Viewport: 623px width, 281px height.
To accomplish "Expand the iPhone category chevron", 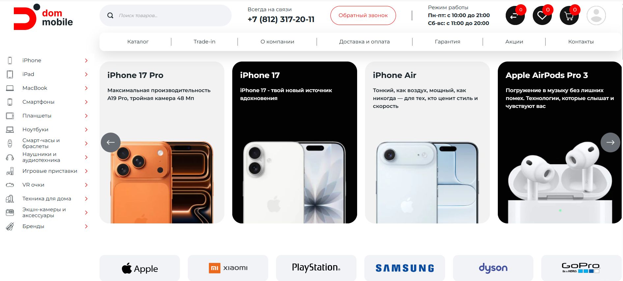I will (86, 61).
